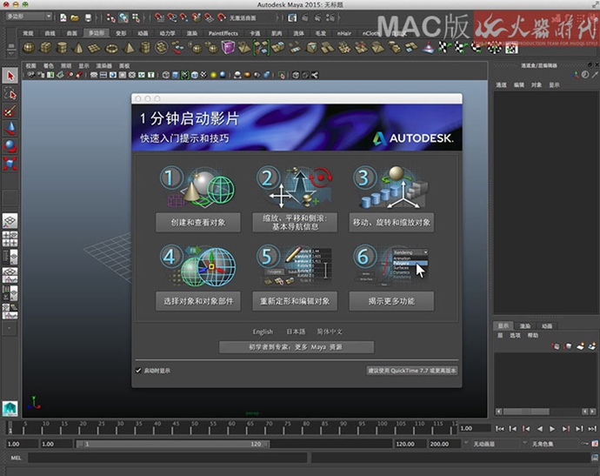Toggle the 启动时显示 checkbox
This screenshot has height=476, width=600.
coord(138,370)
